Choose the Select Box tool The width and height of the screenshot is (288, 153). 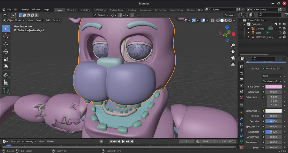click(6, 29)
